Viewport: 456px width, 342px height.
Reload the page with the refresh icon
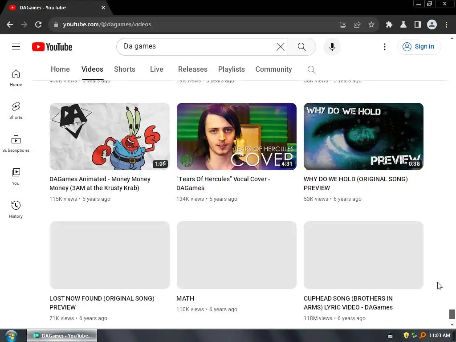tap(38, 24)
